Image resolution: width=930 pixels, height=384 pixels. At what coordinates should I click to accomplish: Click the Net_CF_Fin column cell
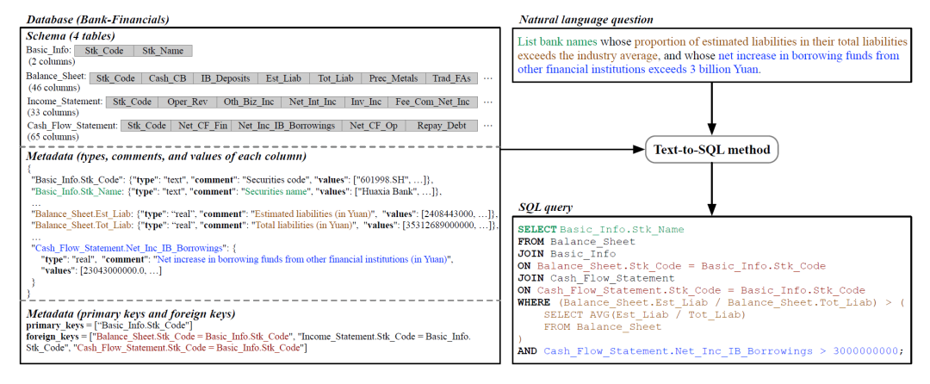tap(201, 126)
